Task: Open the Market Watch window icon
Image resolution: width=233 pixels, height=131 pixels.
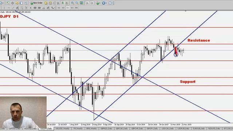Action: [x=8, y=3]
